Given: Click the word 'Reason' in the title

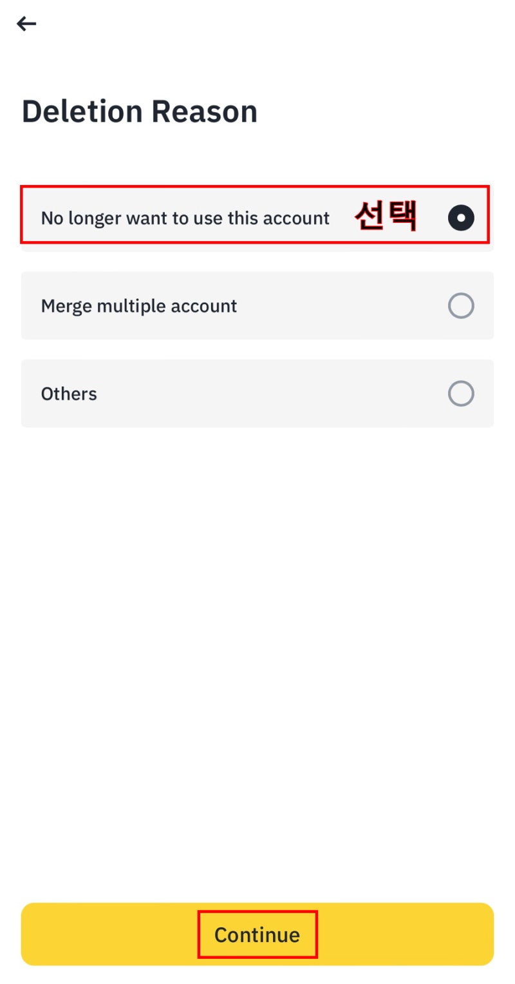Looking at the screenshot, I should [x=205, y=111].
